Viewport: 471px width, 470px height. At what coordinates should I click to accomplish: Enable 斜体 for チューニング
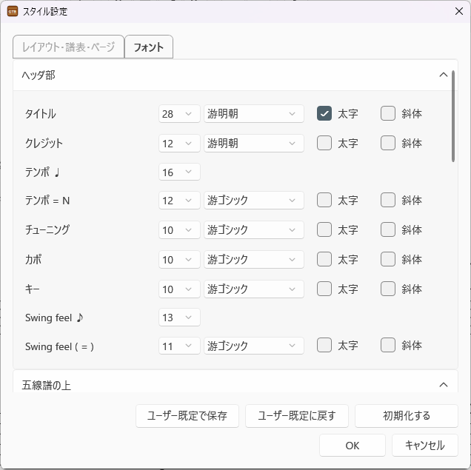coord(388,229)
